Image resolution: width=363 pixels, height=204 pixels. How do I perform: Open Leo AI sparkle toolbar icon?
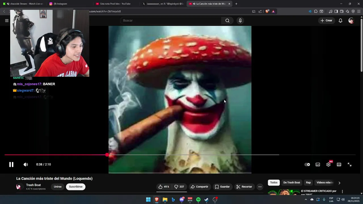[x=347, y=11]
